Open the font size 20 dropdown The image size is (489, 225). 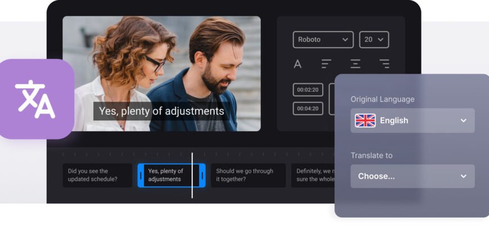coord(374,39)
